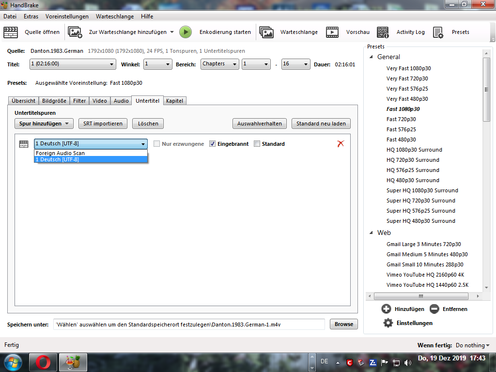Image resolution: width=496 pixels, height=372 pixels.
Task: Open the Windows Start button
Action: [13, 362]
